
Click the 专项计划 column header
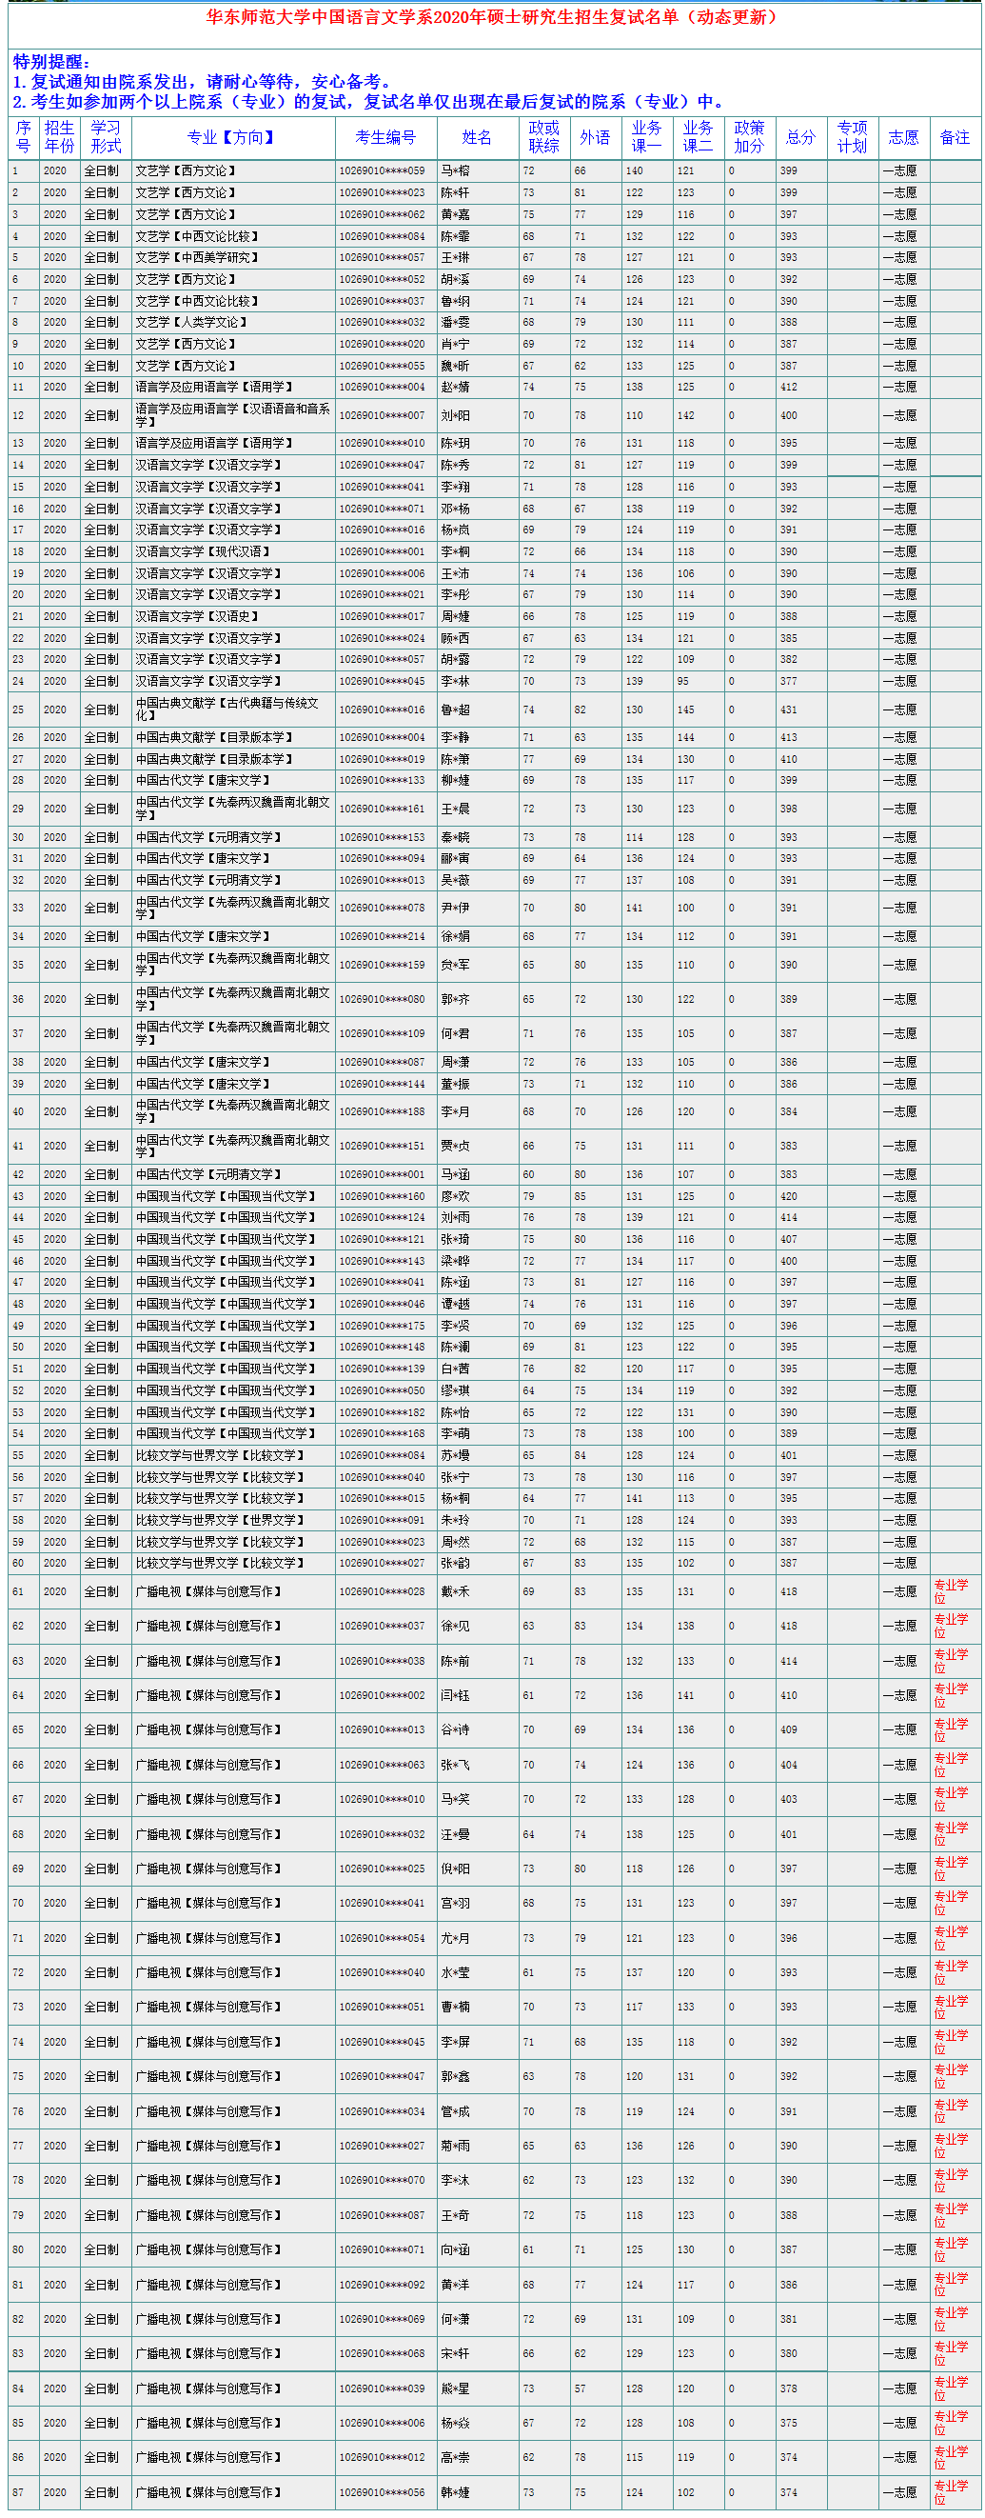(852, 137)
